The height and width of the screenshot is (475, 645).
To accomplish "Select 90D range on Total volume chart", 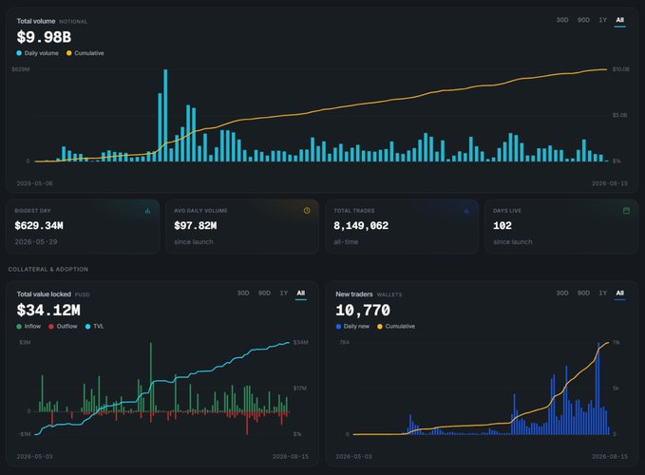I will point(583,20).
